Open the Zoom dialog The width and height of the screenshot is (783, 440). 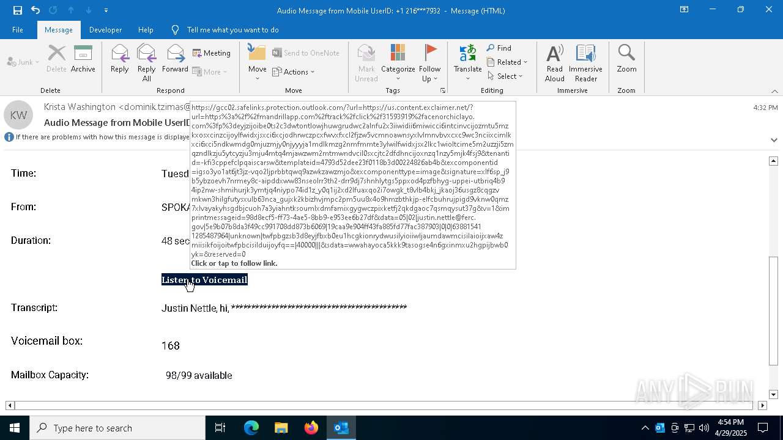(626, 59)
